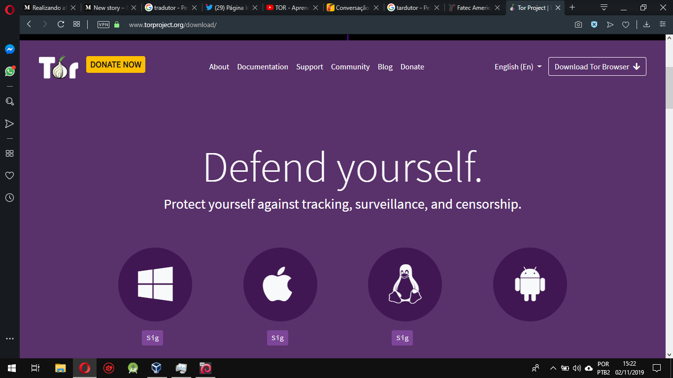Open tab menu icon in title bar

click(604, 7)
